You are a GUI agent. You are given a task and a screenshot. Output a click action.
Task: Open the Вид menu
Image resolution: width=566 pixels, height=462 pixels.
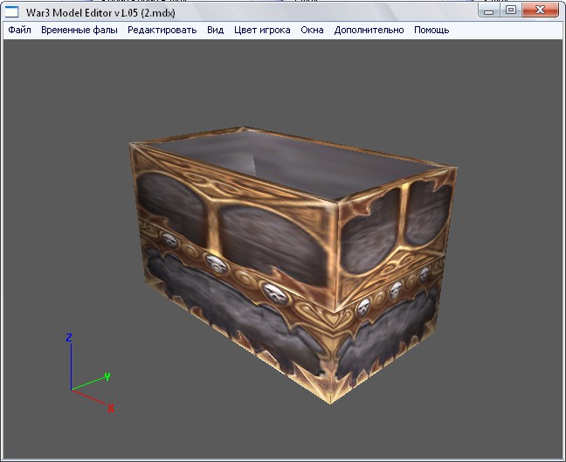[x=216, y=30]
